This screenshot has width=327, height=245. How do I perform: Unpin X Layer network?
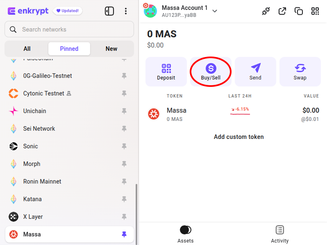point(124,217)
